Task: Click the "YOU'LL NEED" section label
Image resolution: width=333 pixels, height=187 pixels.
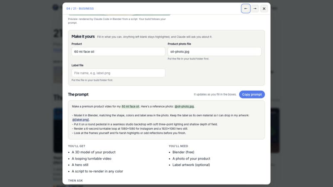Action: point(178,146)
